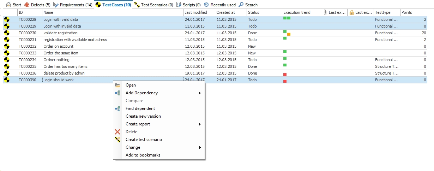This screenshot has width=434, height=171.
Task: Open the Requirements (14) tab
Action: pyautogui.click(x=73, y=5)
